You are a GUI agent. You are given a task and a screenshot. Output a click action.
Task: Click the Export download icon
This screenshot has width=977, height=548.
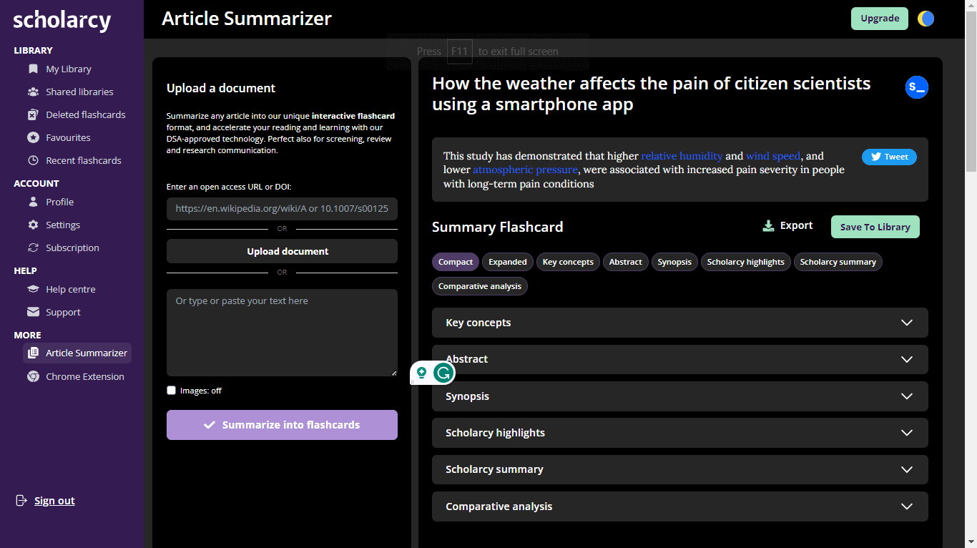(x=768, y=226)
